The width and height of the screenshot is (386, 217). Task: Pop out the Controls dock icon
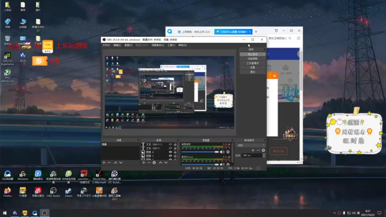(x=264, y=50)
